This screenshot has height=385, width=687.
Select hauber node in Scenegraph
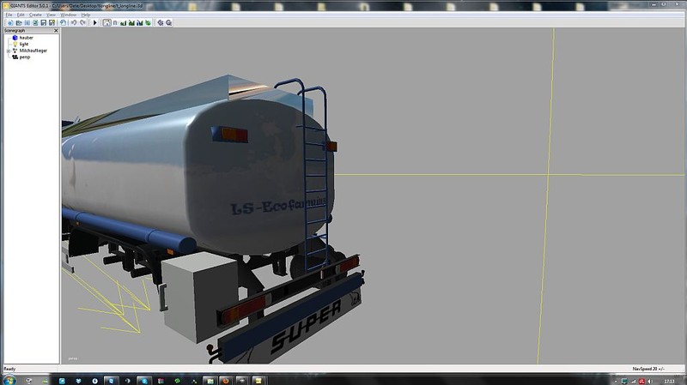coord(27,38)
